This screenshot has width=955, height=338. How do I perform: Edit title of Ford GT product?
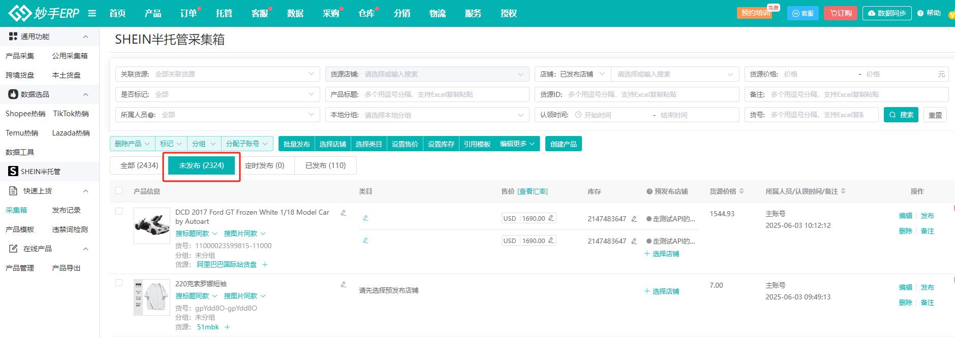pyautogui.click(x=344, y=213)
